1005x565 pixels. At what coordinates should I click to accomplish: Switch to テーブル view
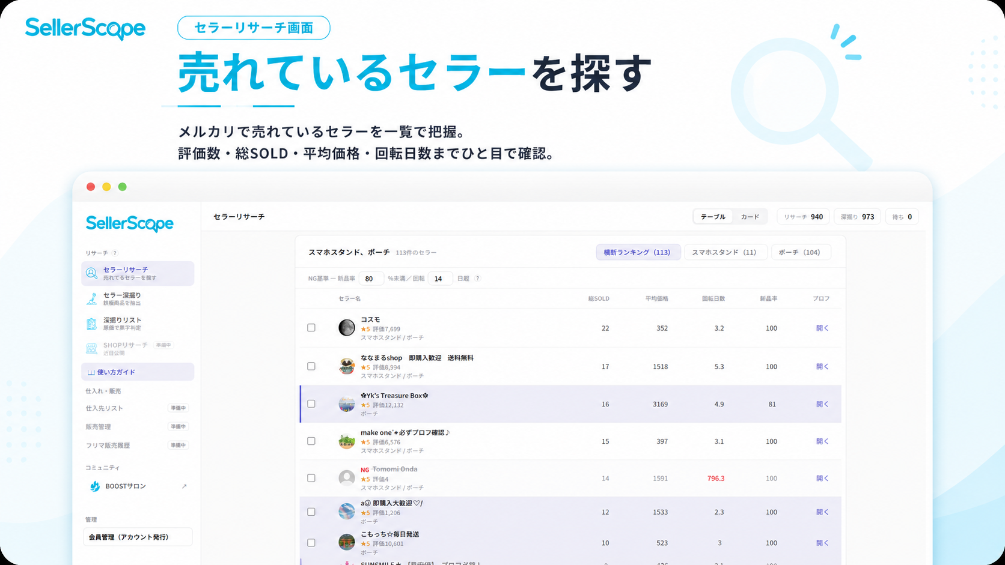pos(713,217)
